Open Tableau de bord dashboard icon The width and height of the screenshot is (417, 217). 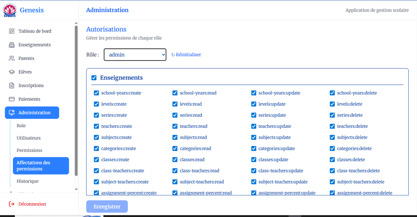[x=11, y=31]
